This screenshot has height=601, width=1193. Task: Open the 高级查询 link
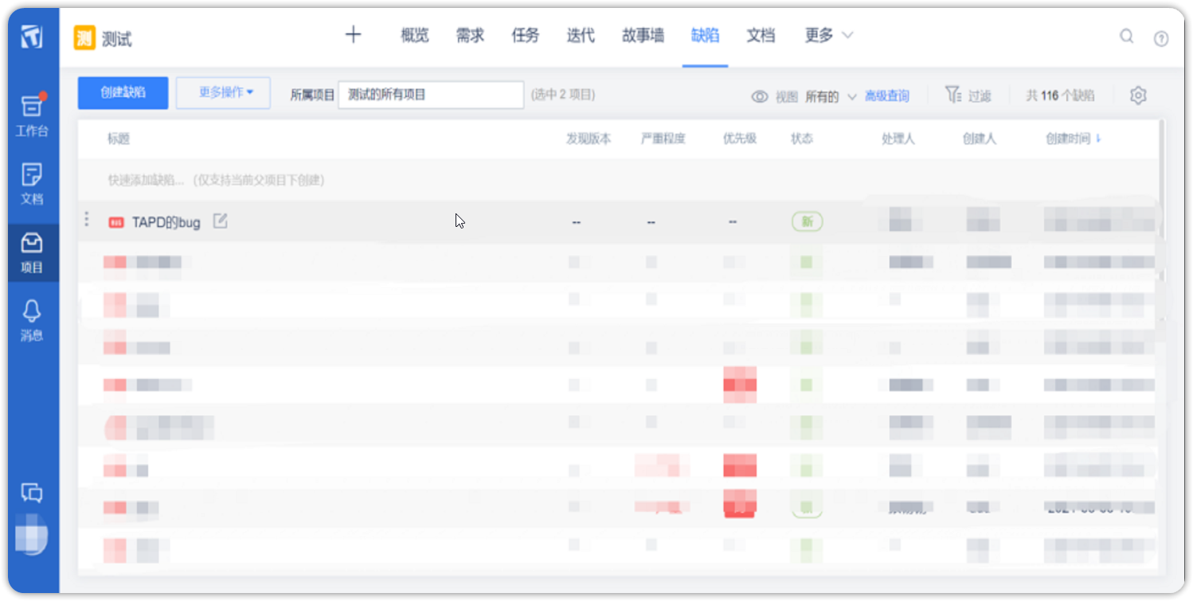tap(887, 96)
